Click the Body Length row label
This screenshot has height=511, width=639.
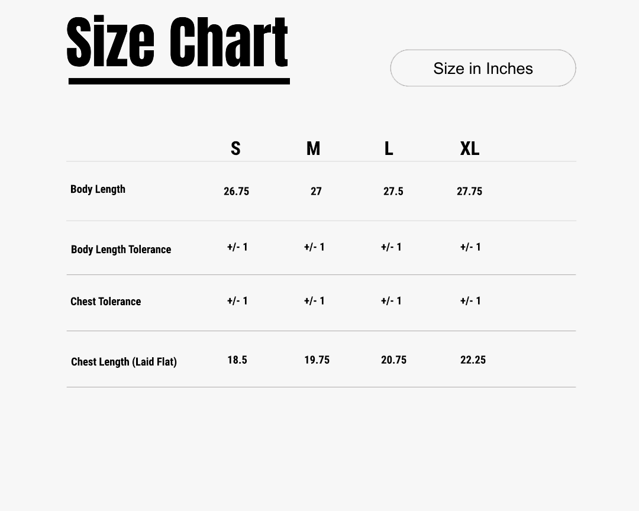tap(98, 189)
